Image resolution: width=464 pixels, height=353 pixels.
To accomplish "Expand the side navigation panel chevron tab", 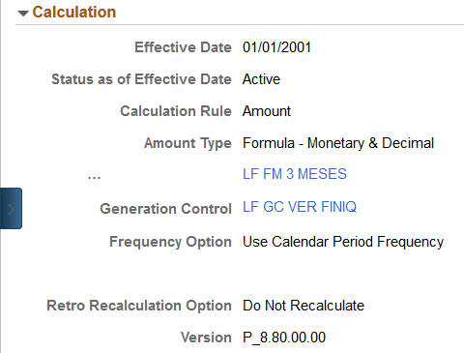I will (x=11, y=209).
